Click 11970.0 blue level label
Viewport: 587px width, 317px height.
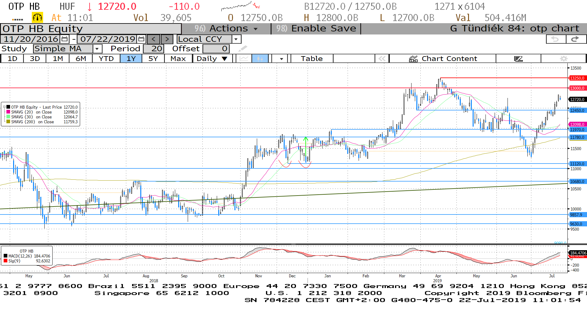pos(577,130)
